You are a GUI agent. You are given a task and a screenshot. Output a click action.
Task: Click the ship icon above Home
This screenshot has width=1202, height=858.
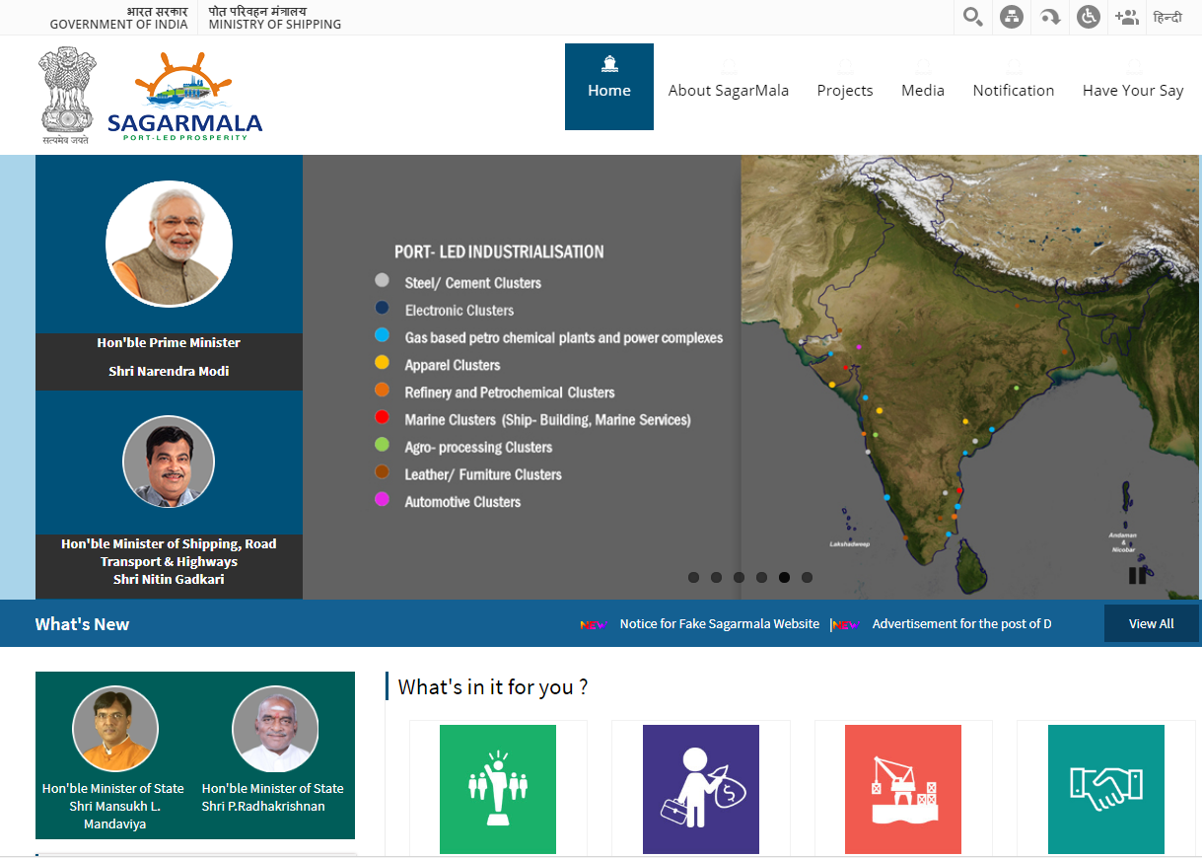[x=609, y=65]
